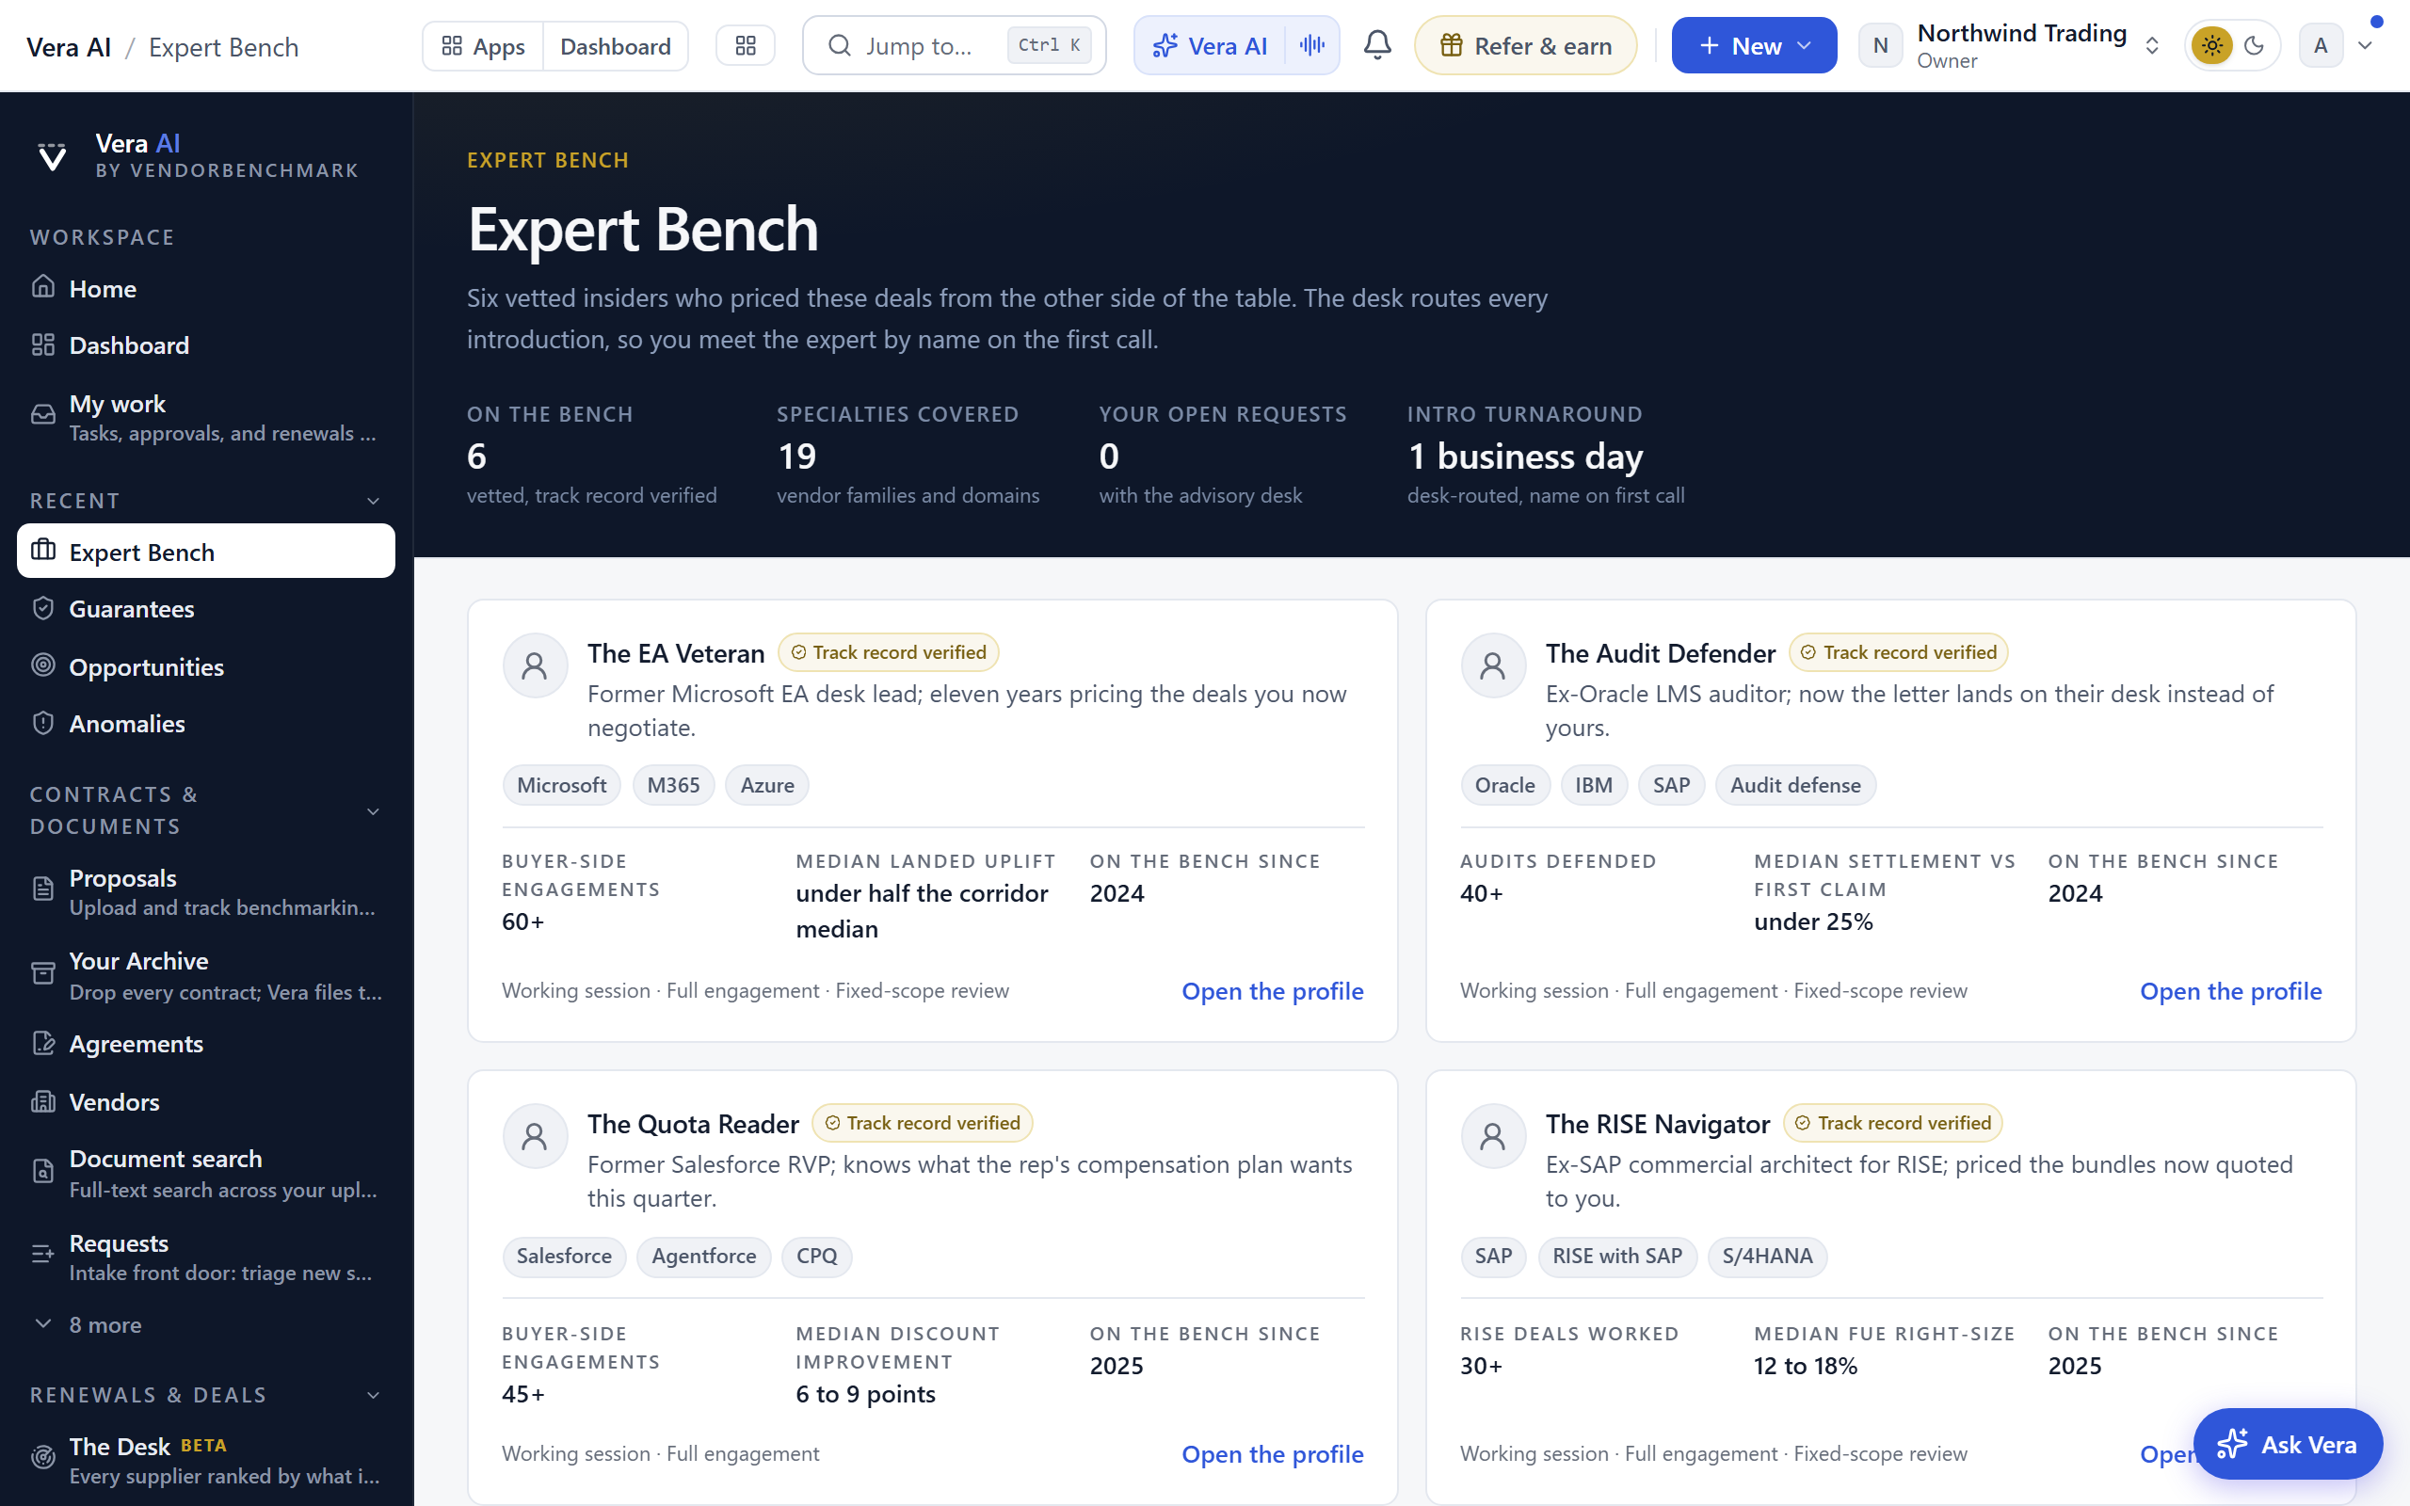
Task: Open the profile of The Audit Defender
Action: coord(2231,991)
